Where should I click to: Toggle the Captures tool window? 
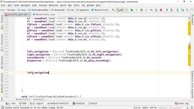2,62
